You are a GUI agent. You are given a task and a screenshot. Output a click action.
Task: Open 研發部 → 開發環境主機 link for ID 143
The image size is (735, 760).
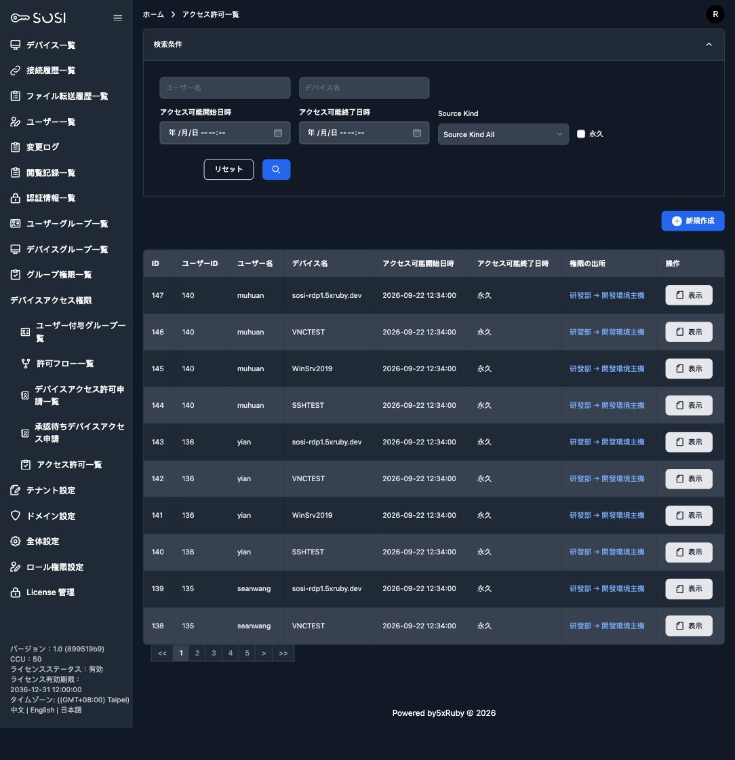pyautogui.click(x=607, y=442)
